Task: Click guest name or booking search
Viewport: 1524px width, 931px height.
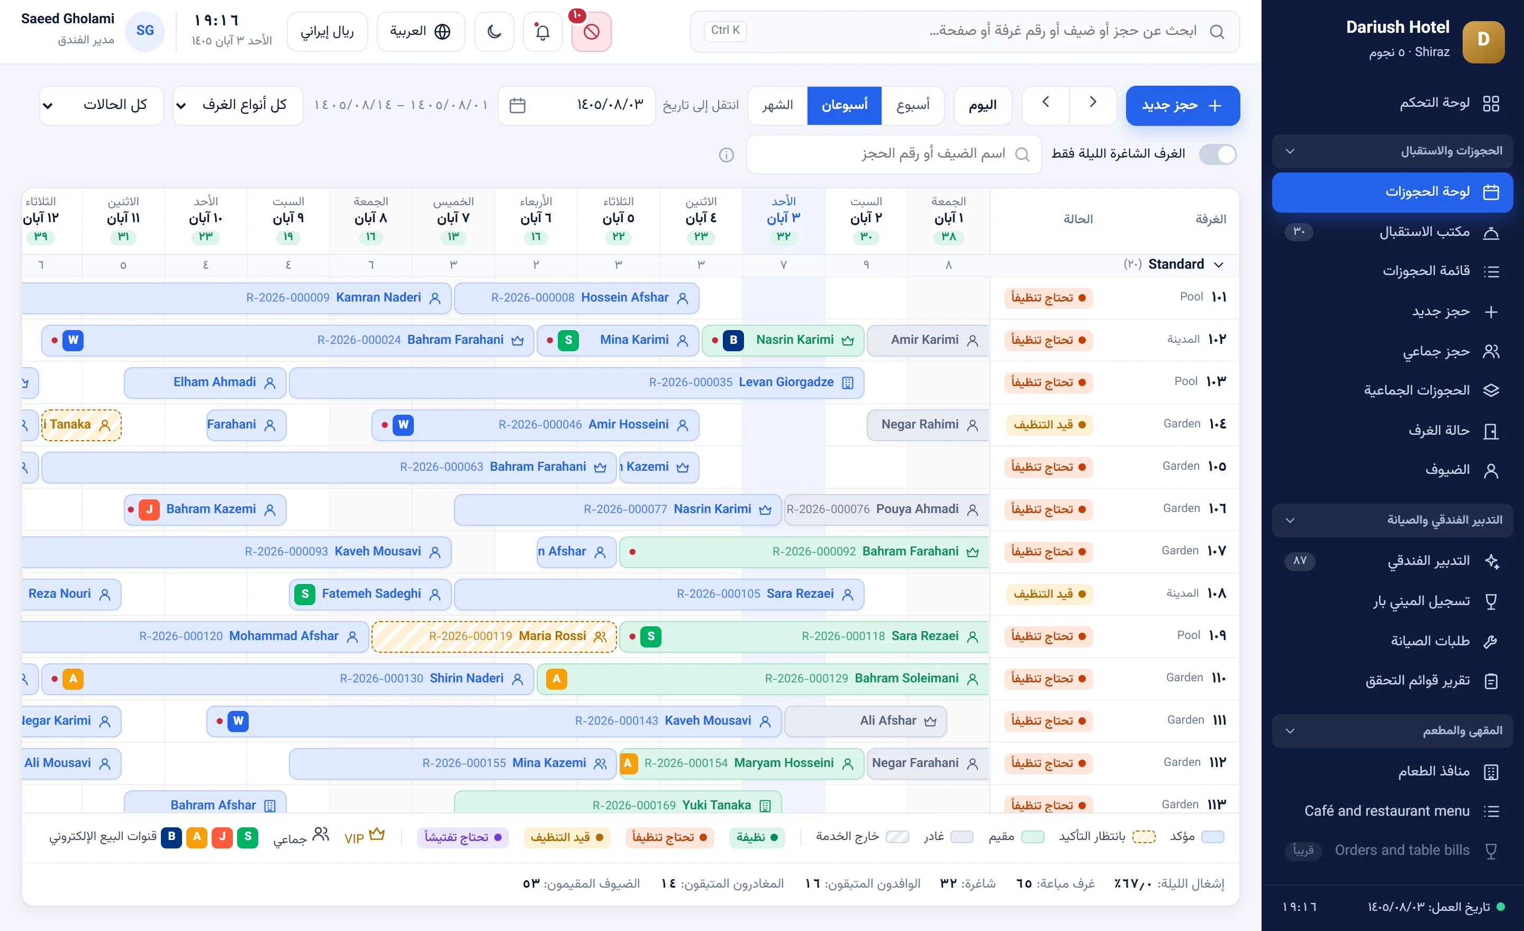Action: tap(894, 154)
